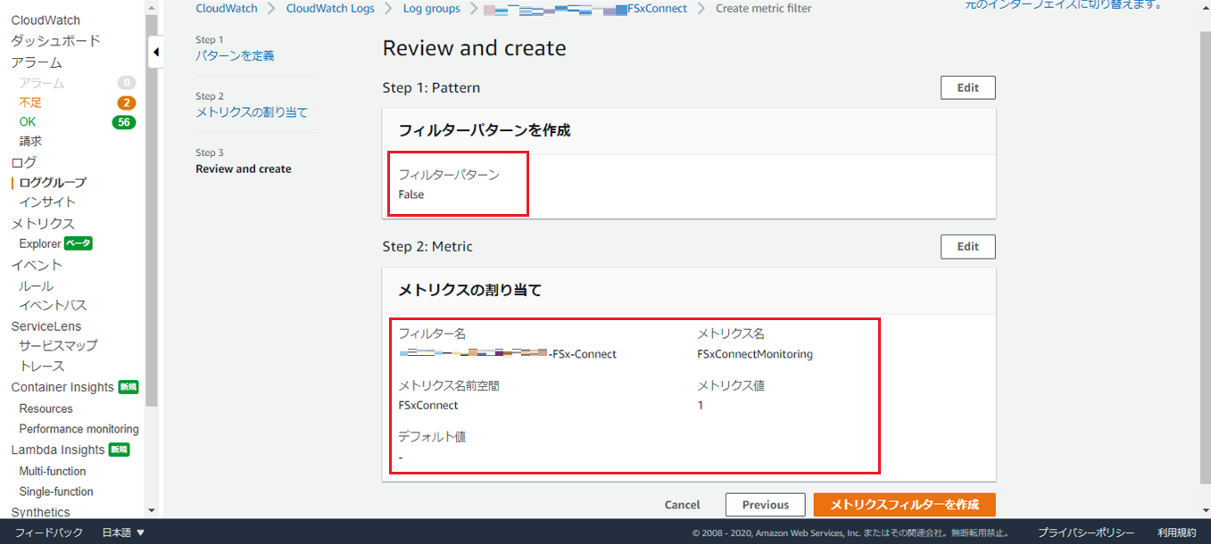Go to Step 2 メトリクスの割り当て
1211x544 pixels.
[x=252, y=112]
